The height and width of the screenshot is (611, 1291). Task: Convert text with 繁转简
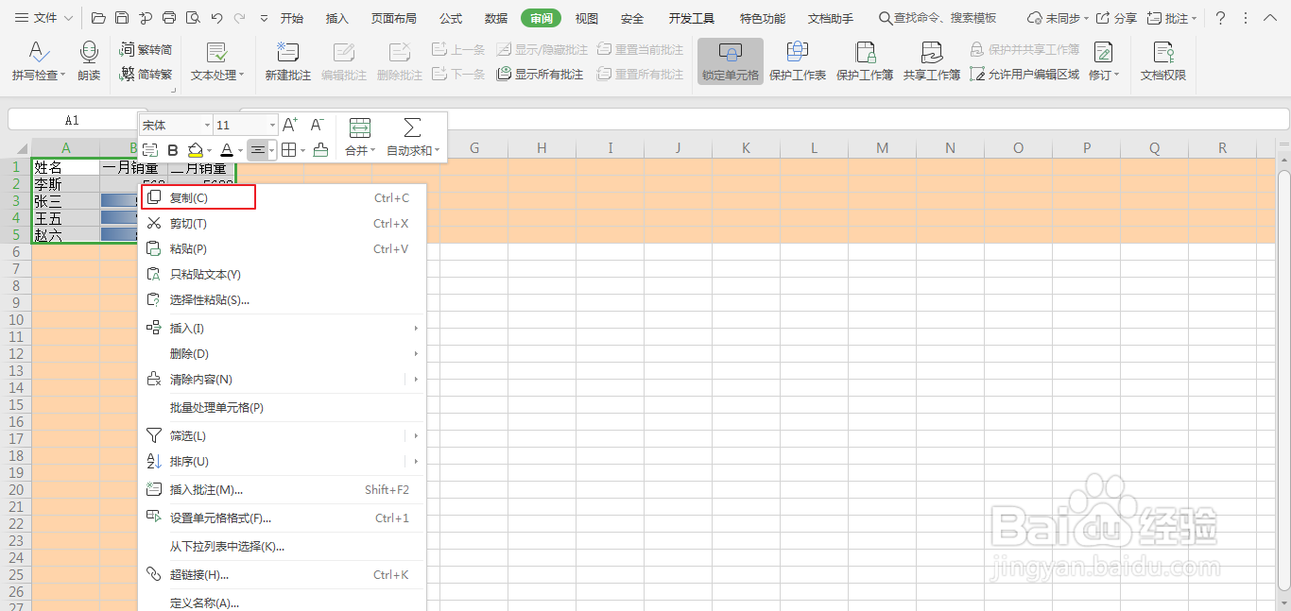[x=146, y=49]
